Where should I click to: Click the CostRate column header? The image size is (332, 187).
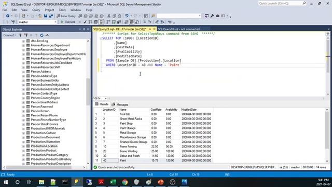point(156,110)
